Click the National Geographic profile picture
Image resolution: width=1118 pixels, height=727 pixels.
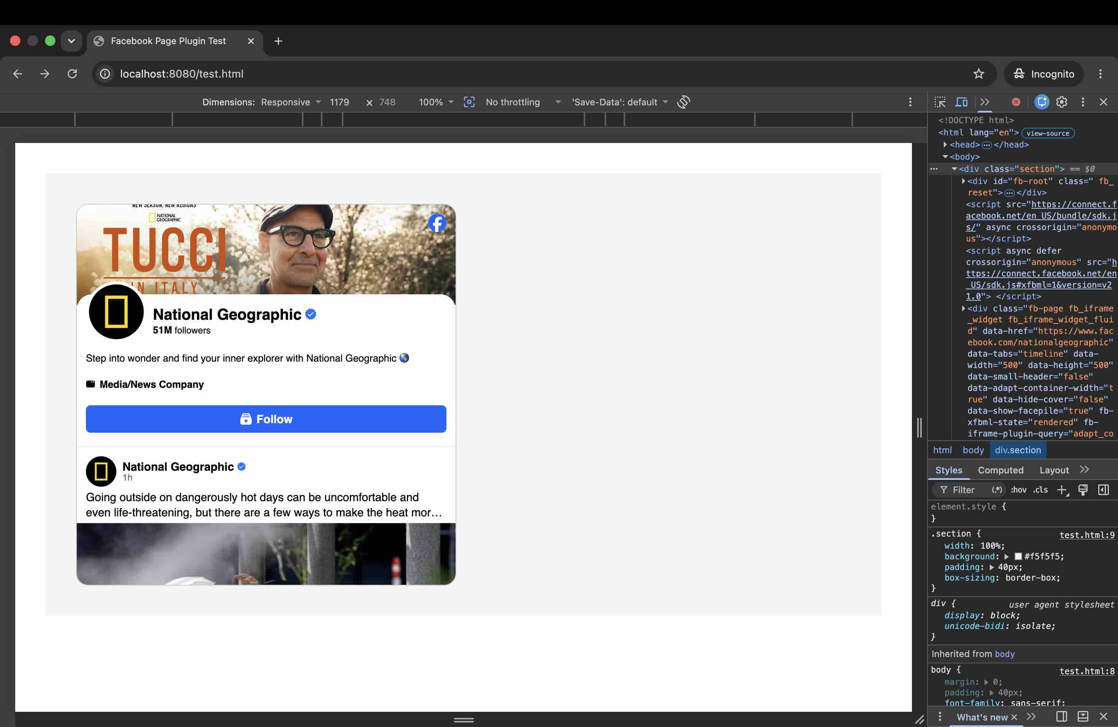[116, 311]
